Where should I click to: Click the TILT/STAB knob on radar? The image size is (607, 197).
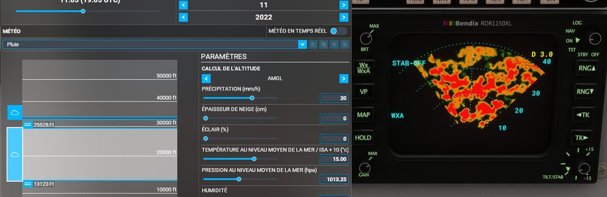pyautogui.click(x=584, y=168)
